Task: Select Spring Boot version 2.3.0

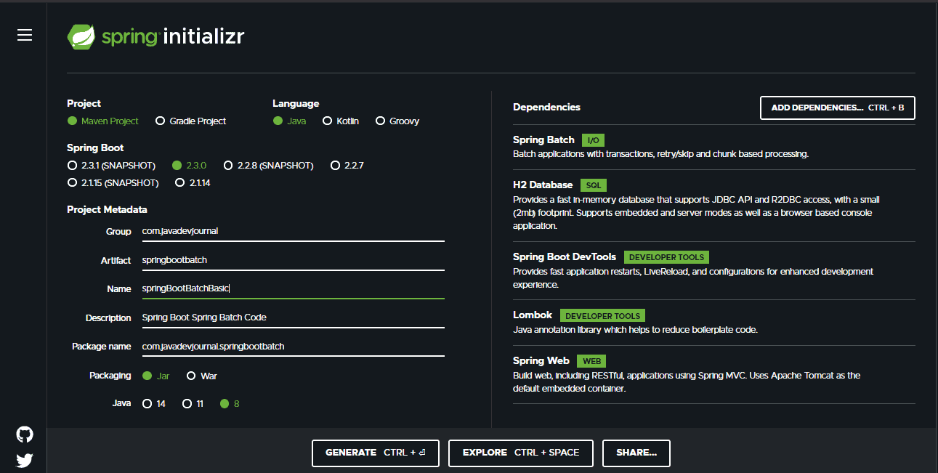Action: coord(190,166)
